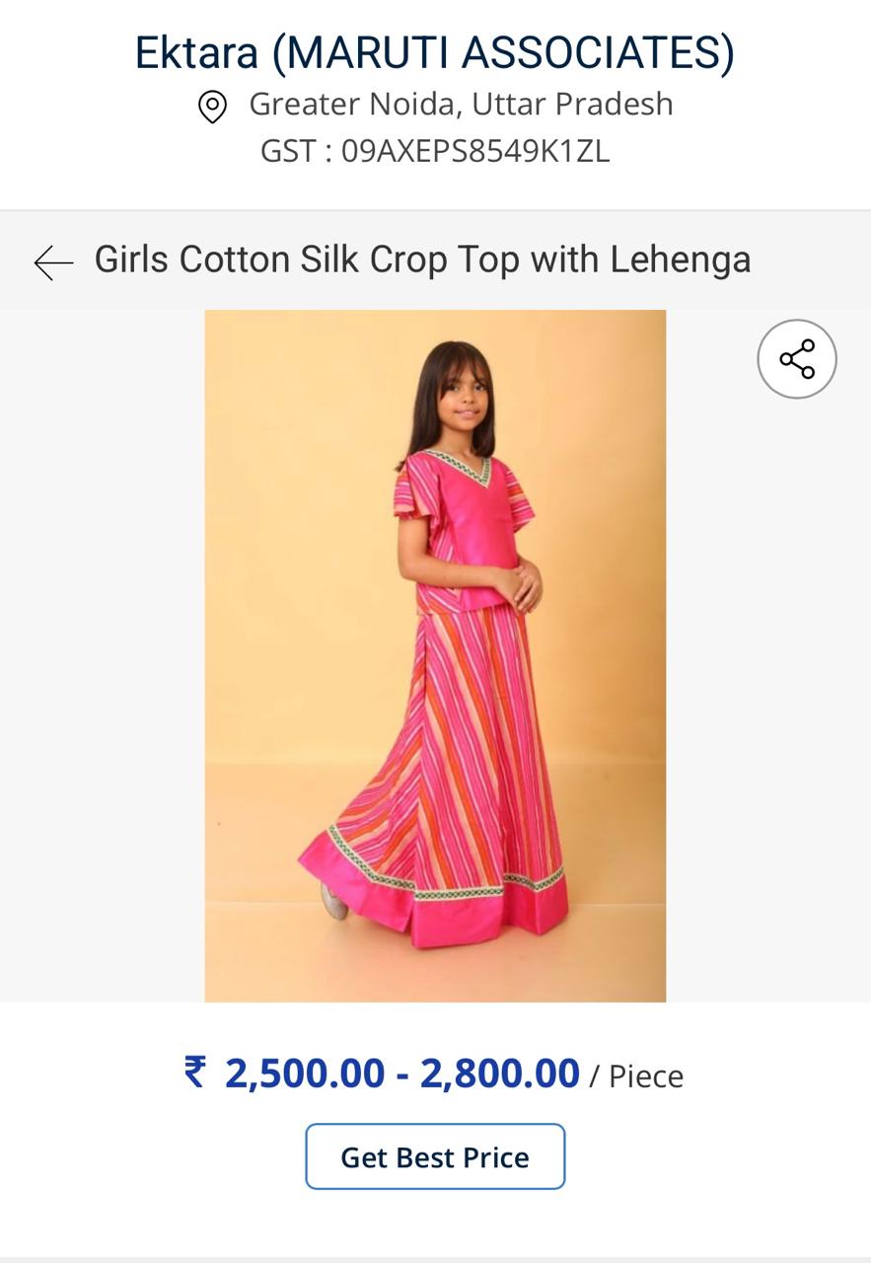
Task: Go back using the left arrow
Action: (x=53, y=262)
